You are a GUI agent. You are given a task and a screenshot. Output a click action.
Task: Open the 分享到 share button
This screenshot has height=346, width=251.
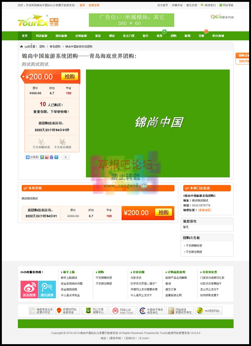32,157
